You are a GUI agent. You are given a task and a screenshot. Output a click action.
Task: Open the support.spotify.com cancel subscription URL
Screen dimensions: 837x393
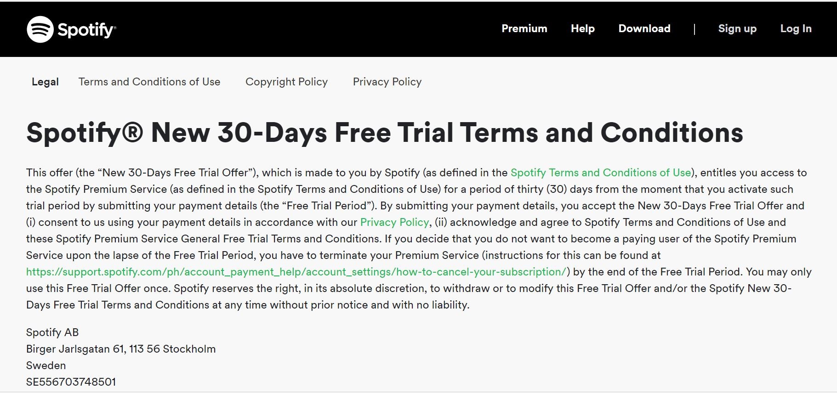pyautogui.click(x=296, y=272)
